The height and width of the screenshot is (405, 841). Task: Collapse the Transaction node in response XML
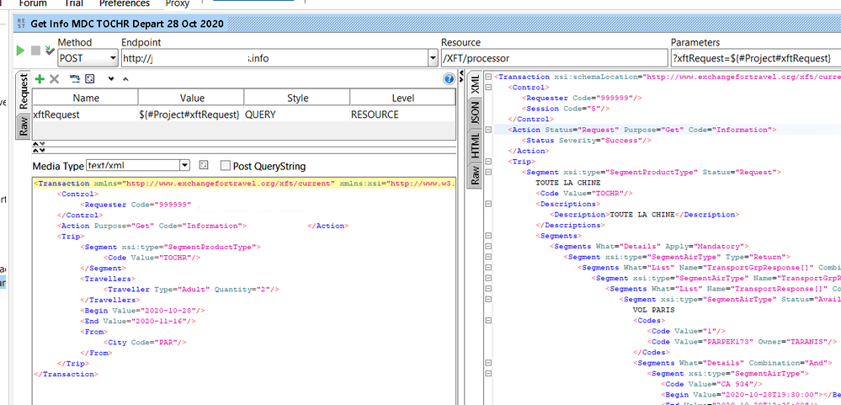(x=489, y=77)
